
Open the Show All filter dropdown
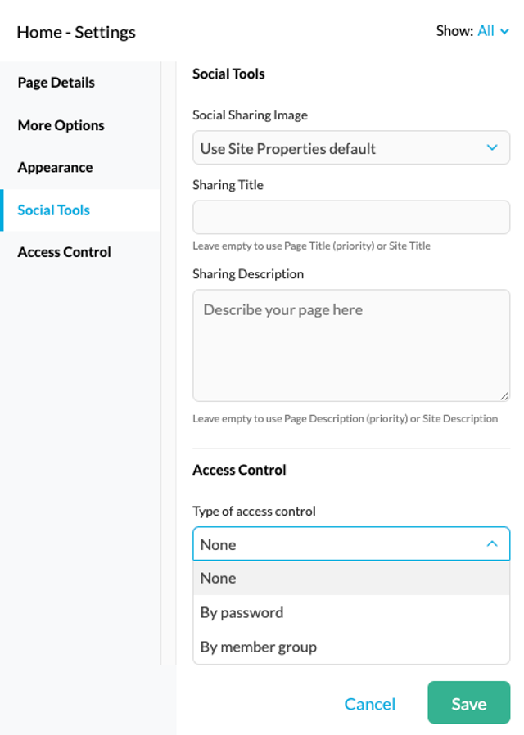point(493,31)
